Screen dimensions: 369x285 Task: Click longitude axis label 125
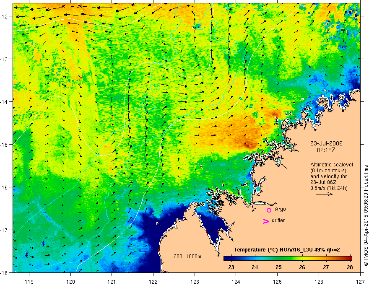coord(278,282)
